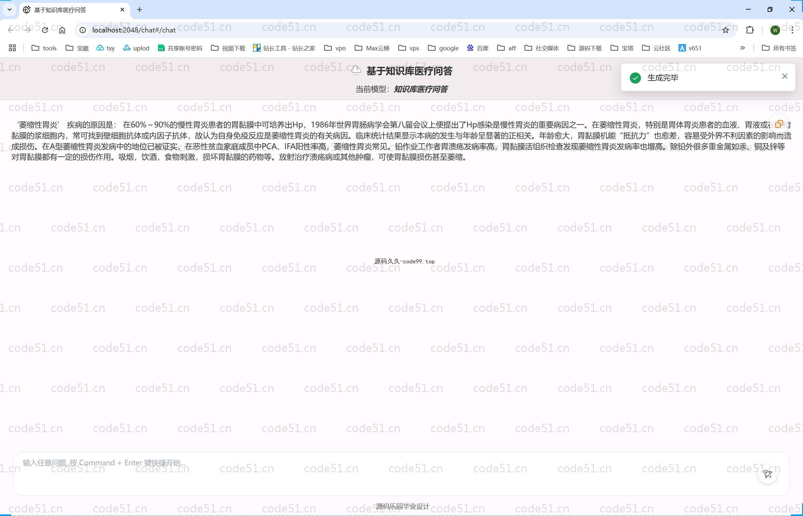Click the cloud icon beside page title
Viewport: 803px width, 516px height.
[356, 70]
